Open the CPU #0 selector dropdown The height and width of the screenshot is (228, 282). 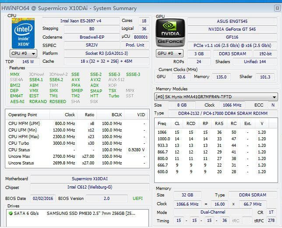point(23,53)
